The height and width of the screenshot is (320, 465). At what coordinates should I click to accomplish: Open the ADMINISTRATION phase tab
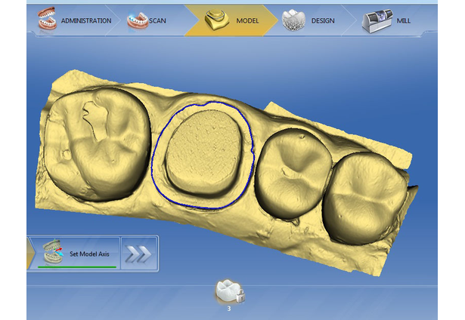click(73, 20)
